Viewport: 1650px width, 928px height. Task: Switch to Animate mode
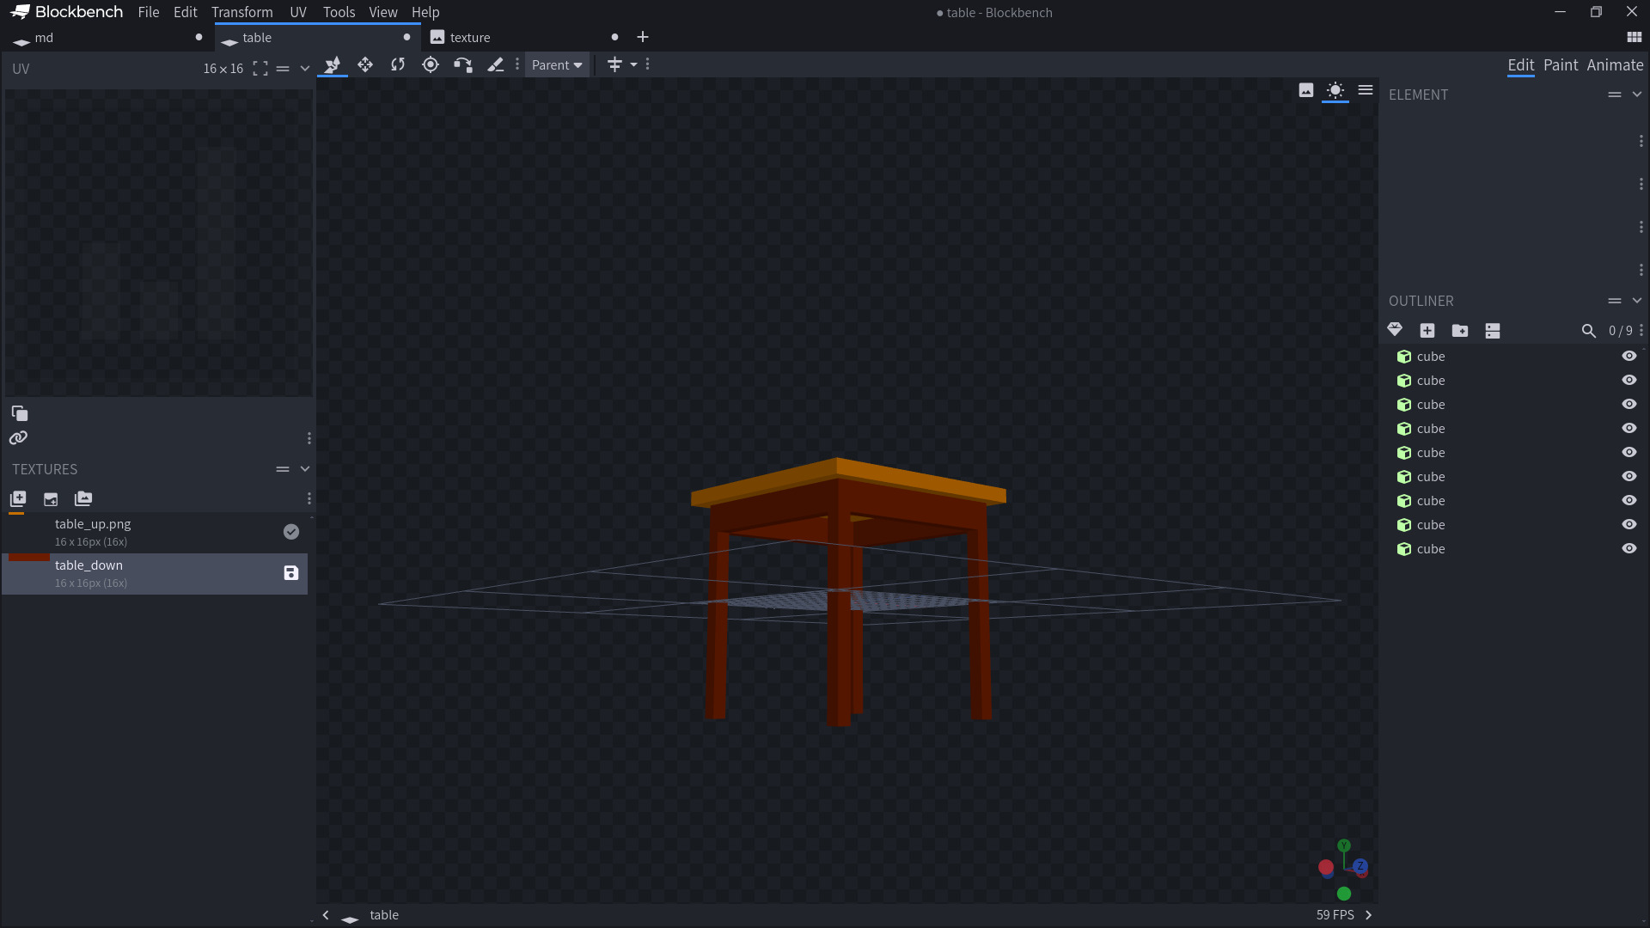coord(1615,65)
